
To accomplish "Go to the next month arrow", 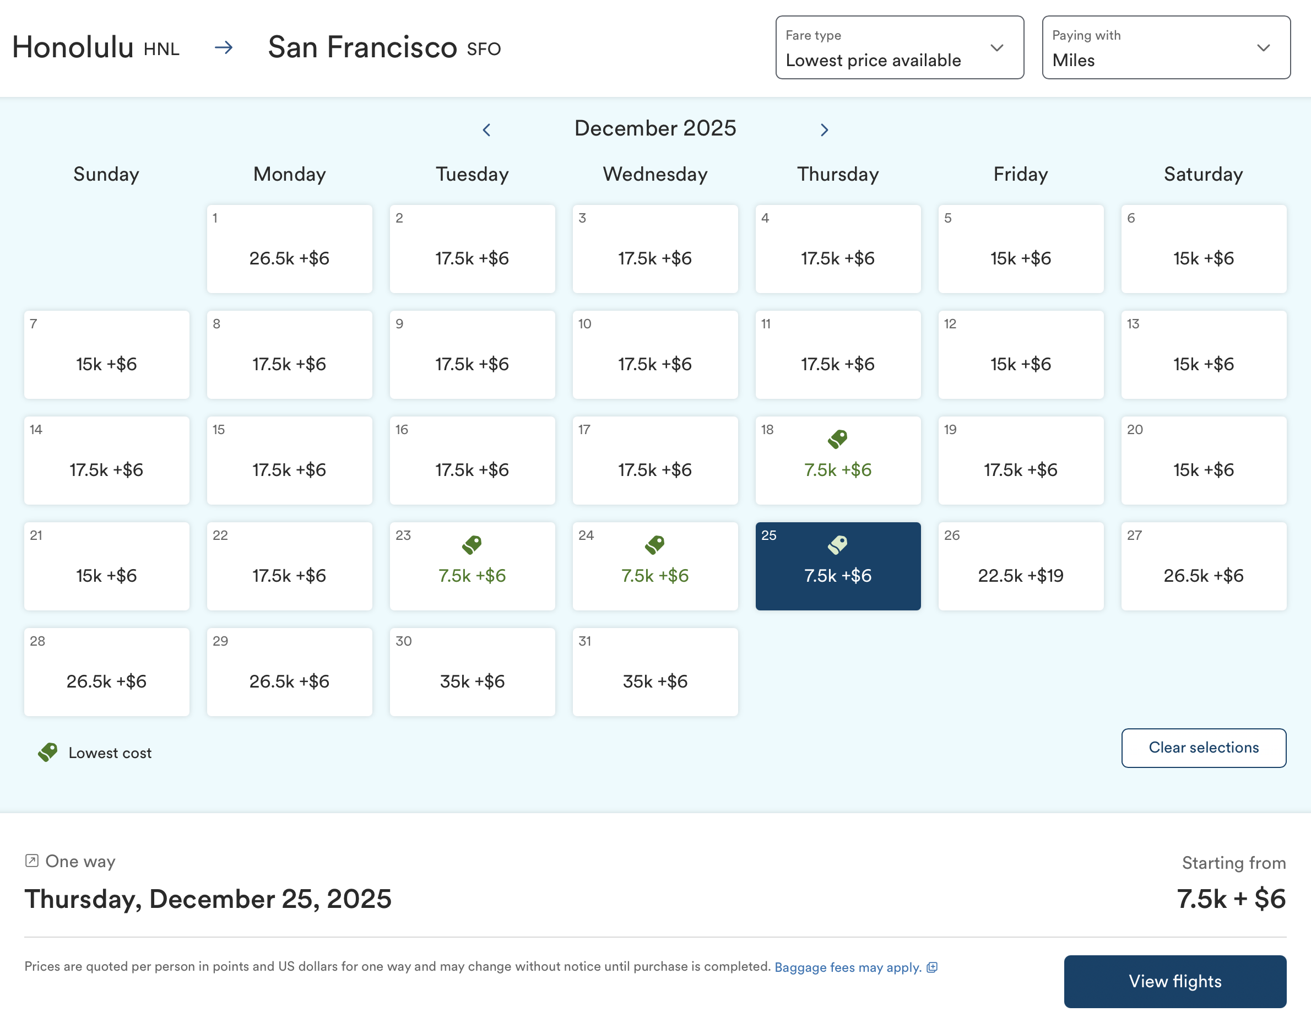I will [x=824, y=129].
